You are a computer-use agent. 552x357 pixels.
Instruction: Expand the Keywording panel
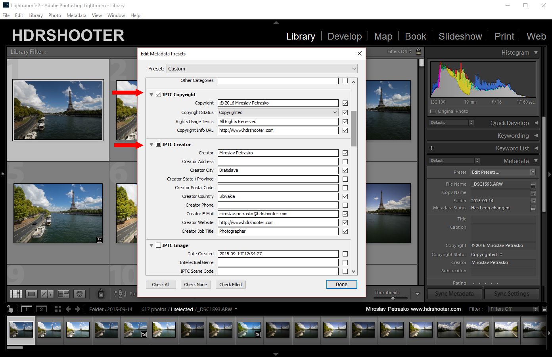coord(536,135)
